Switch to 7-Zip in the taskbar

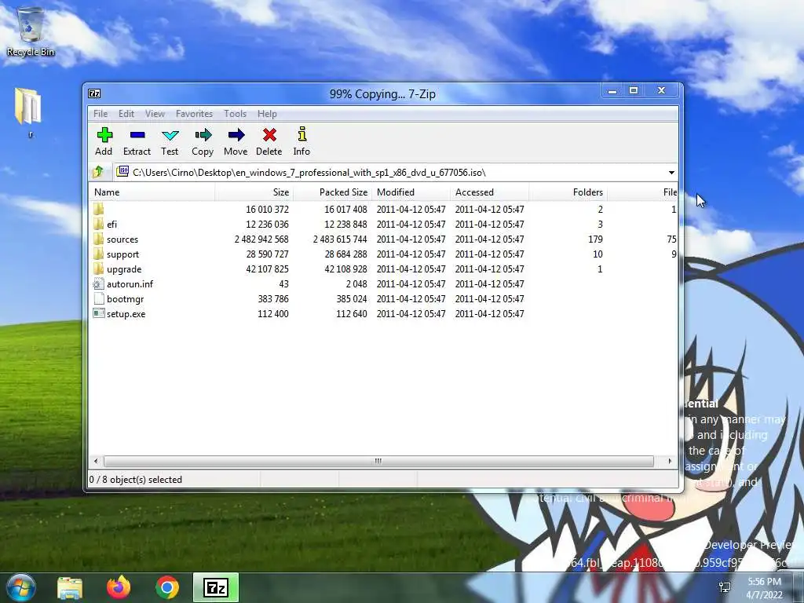click(x=216, y=587)
